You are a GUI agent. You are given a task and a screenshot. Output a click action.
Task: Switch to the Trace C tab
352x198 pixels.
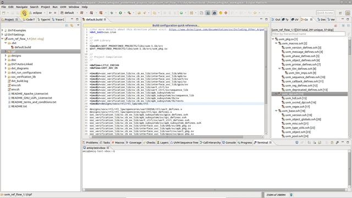pyautogui.click(x=58, y=20)
